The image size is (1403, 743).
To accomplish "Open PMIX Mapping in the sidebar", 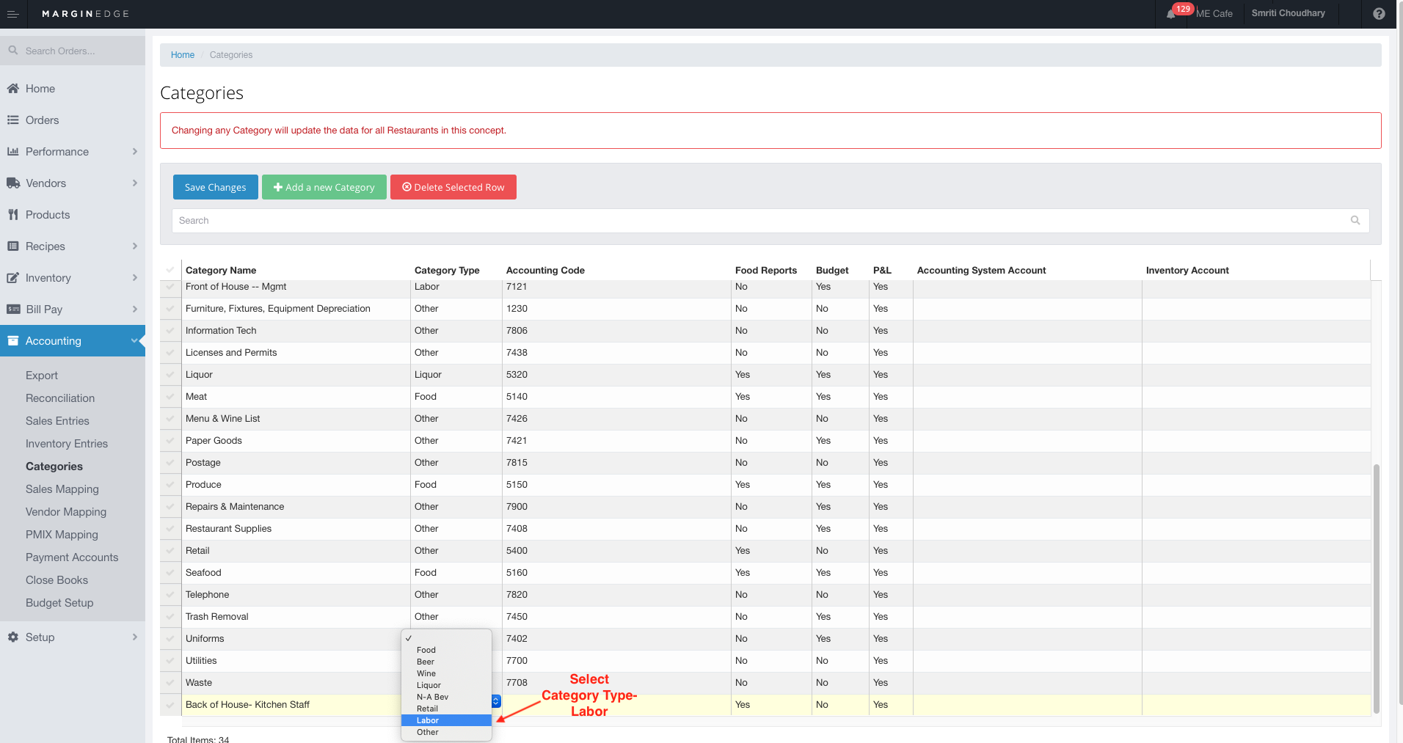I will click(62, 535).
